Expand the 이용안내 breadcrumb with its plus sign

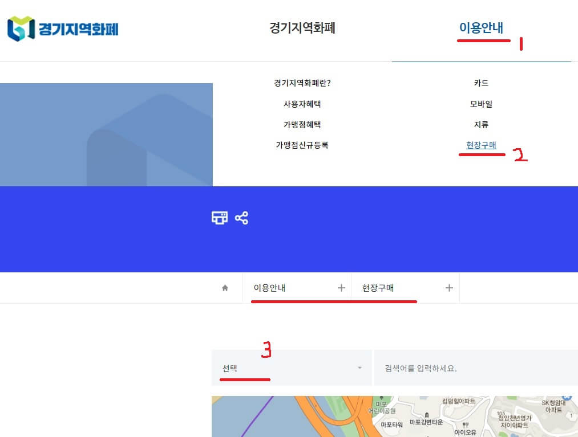click(342, 288)
